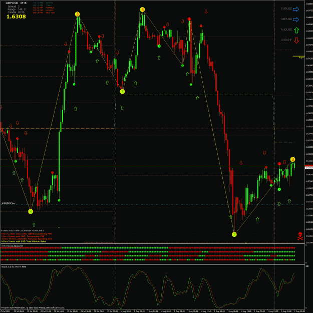The width and height of the screenshot is (313, 313).
Task: Open the GBP Construction PMI headline
Action: [23, 236]
